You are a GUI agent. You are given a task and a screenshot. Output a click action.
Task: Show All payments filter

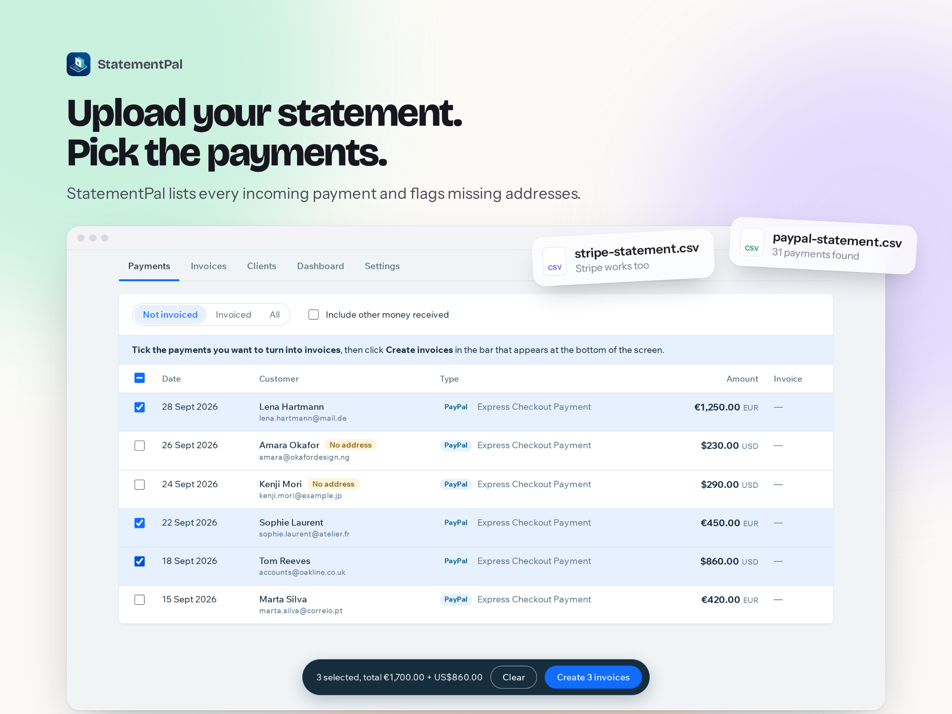click(x=274, y=315)
